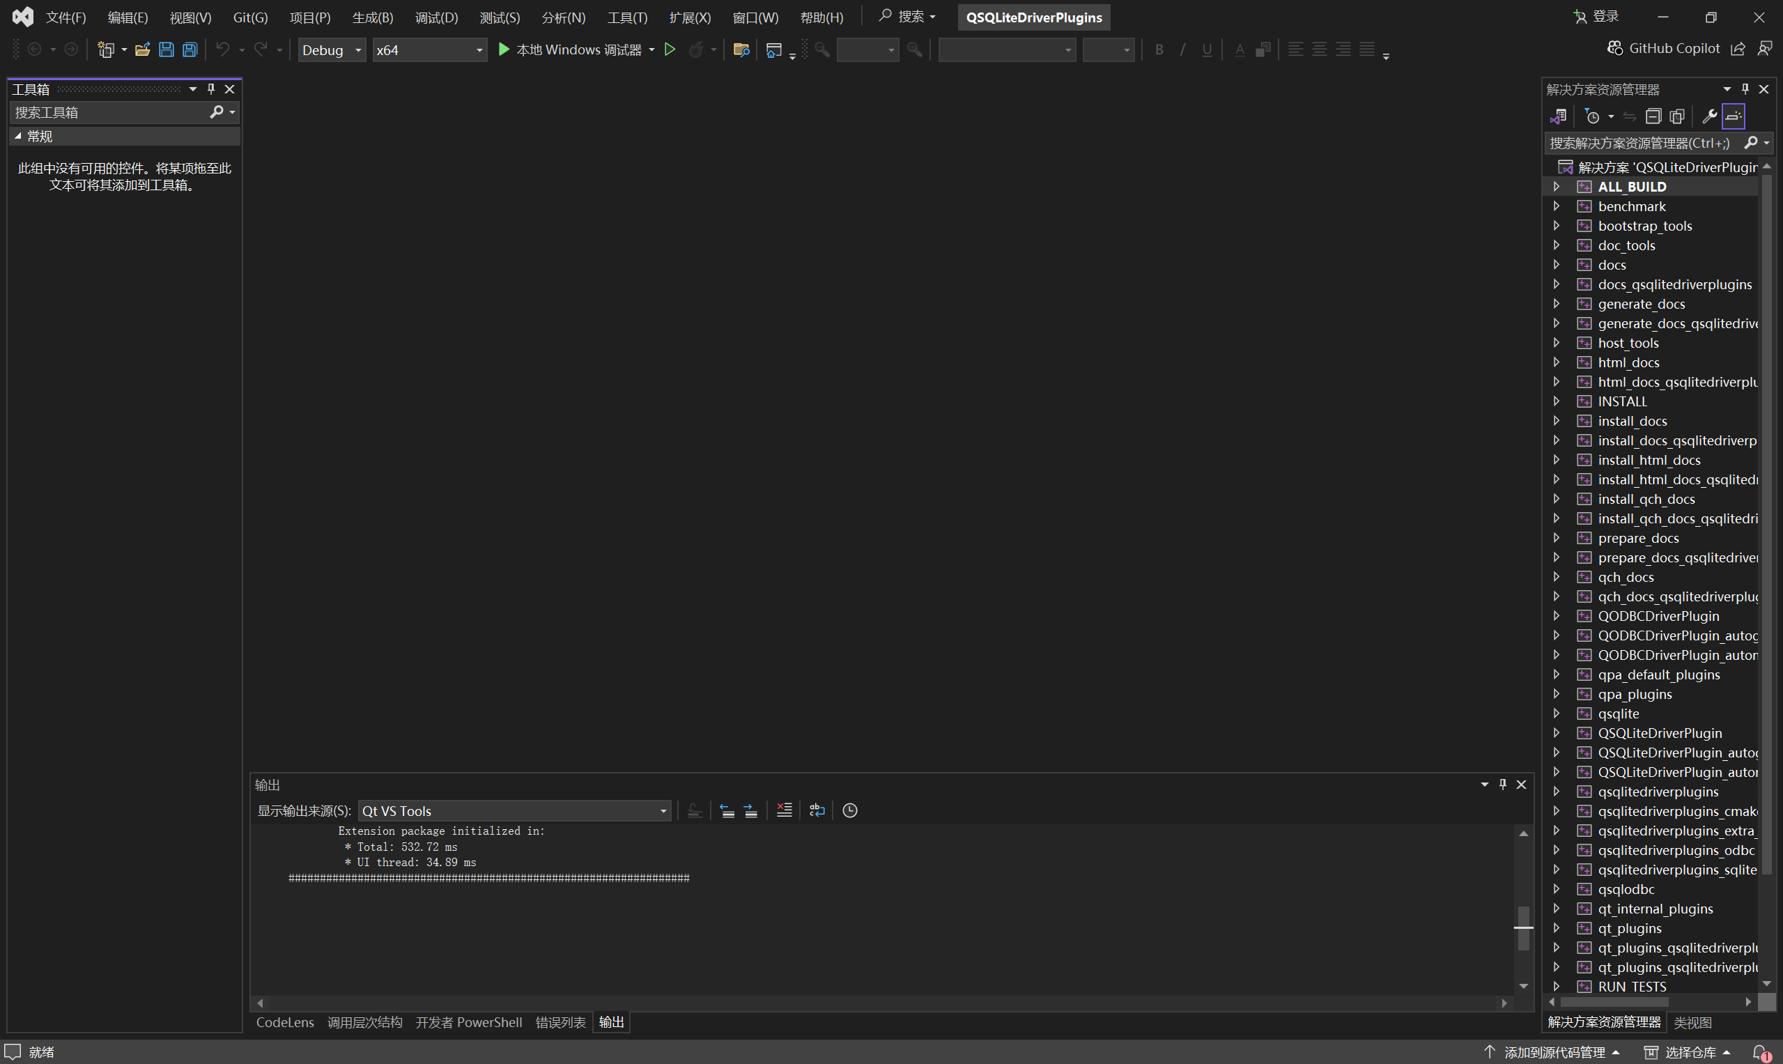
Task: Expand the QSQLiteDriverPlugin project node
Action: pyautogui.click(x=1557, y=732)
